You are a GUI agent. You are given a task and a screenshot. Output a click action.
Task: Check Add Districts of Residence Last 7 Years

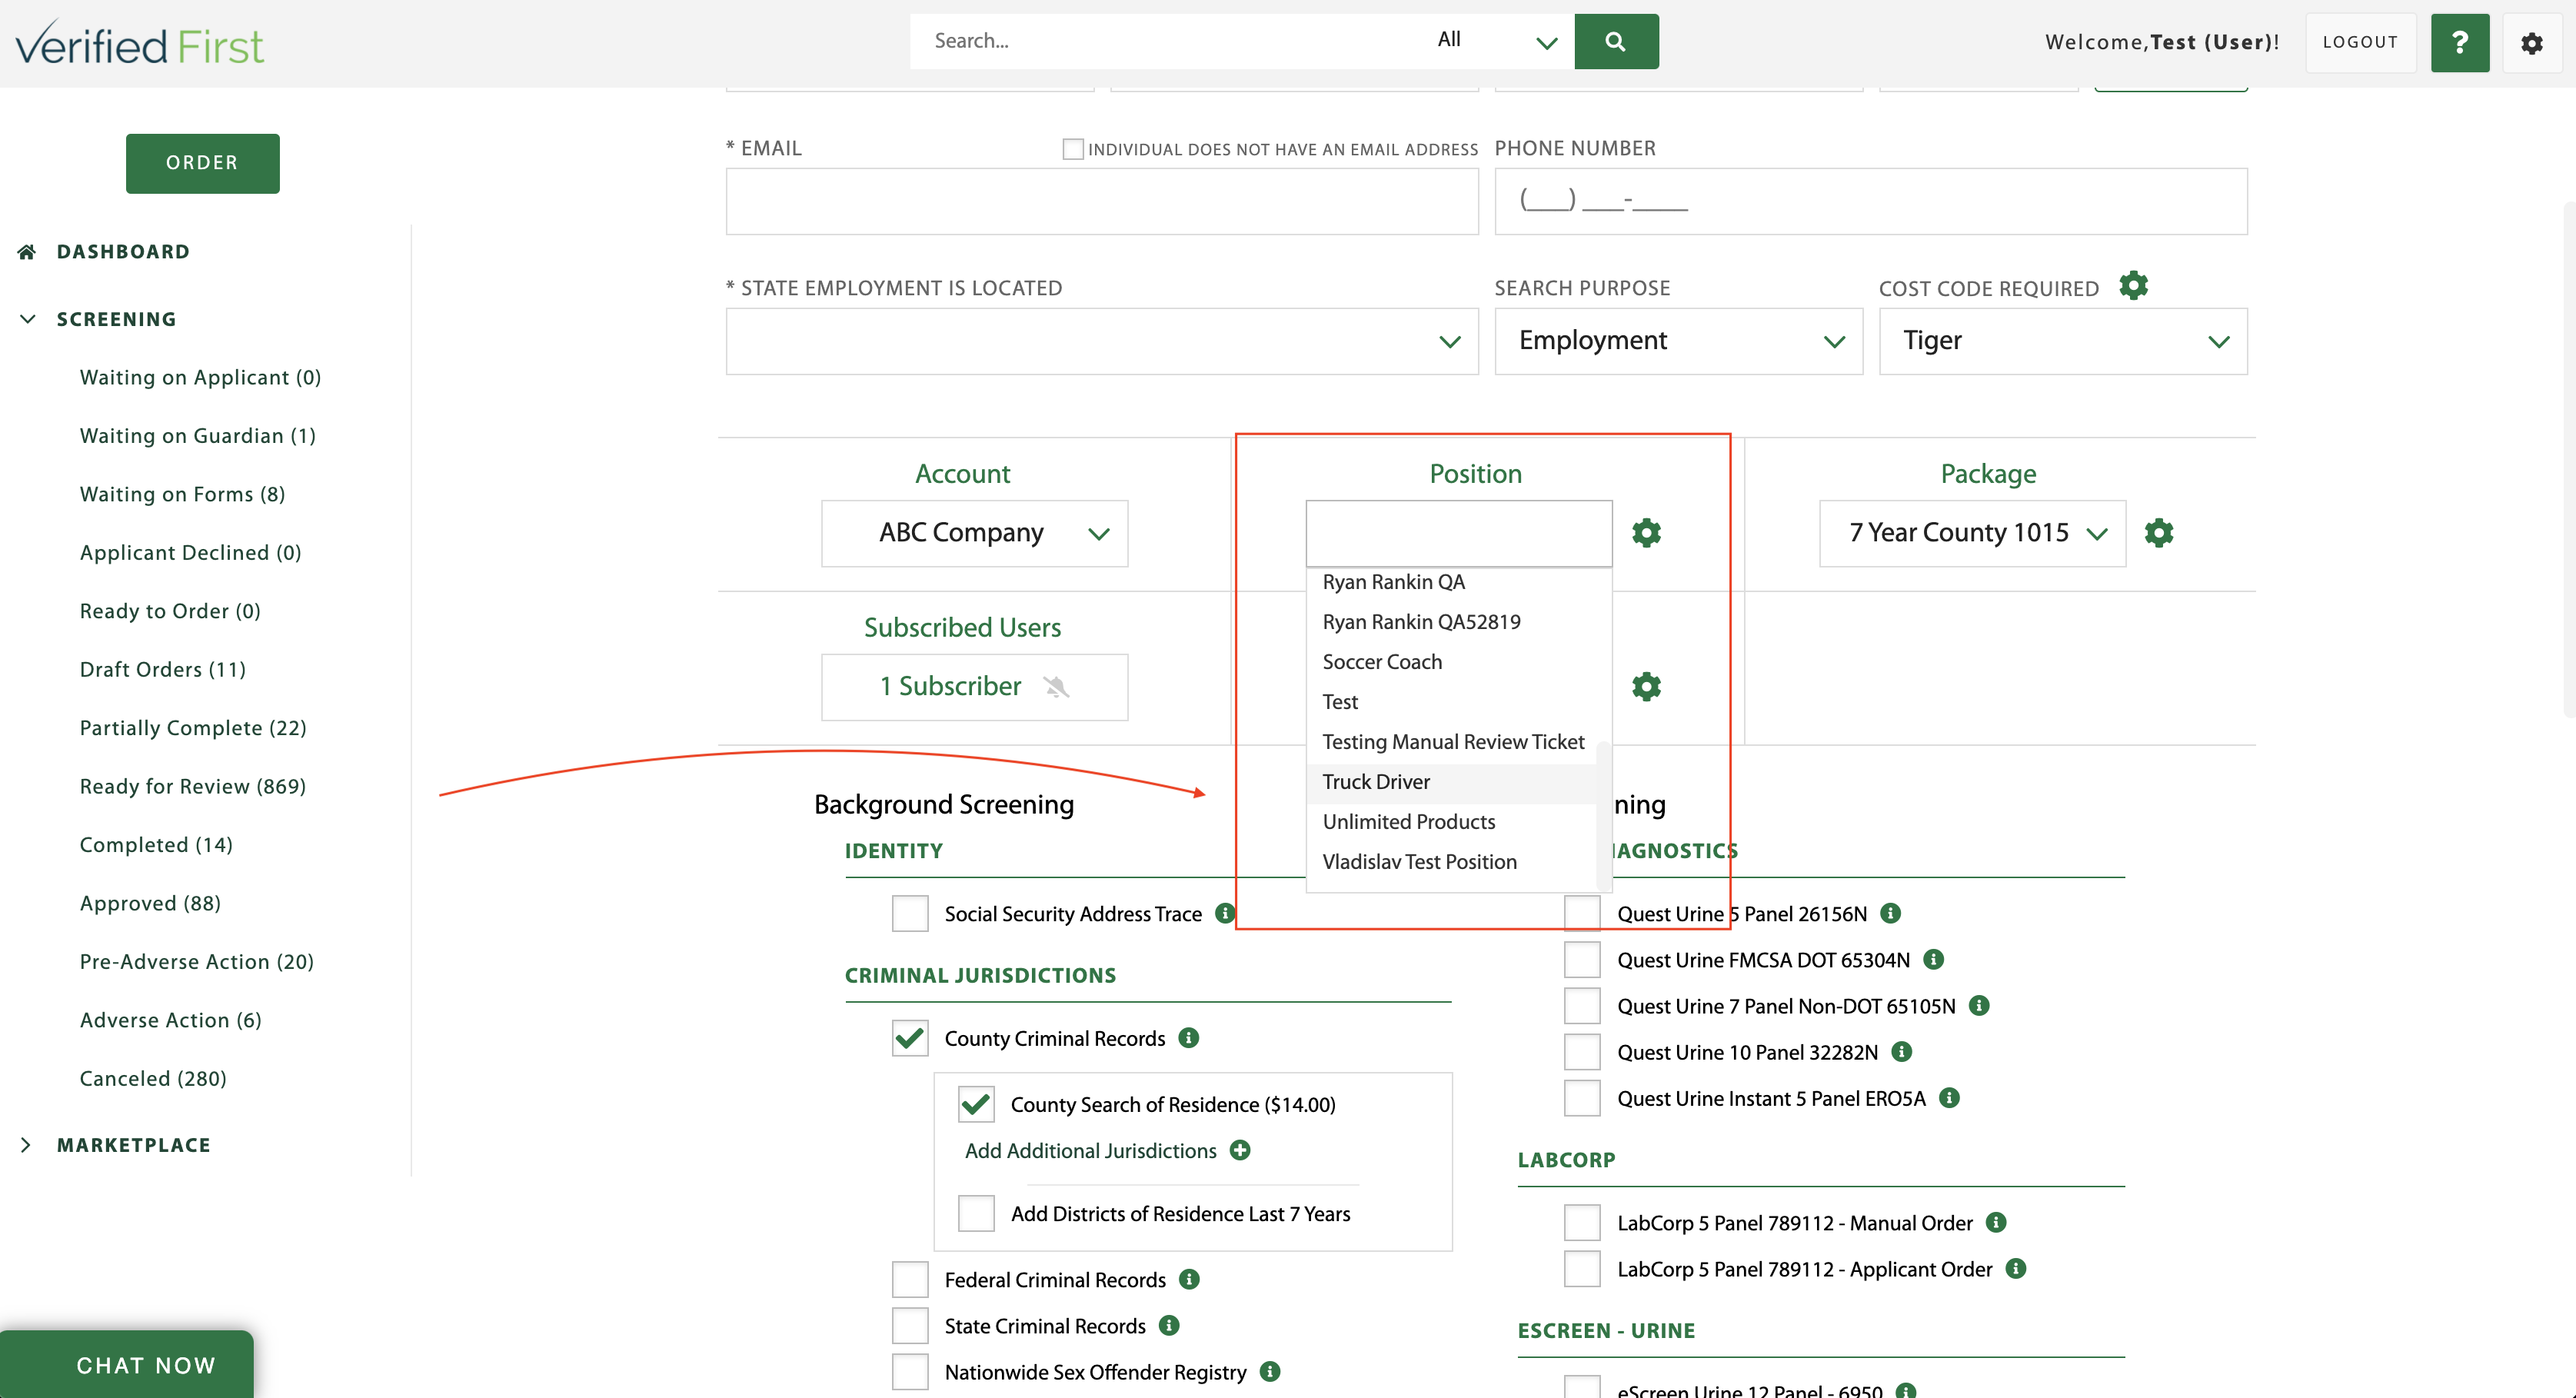pyautogui.click(x=976, y=1213)
